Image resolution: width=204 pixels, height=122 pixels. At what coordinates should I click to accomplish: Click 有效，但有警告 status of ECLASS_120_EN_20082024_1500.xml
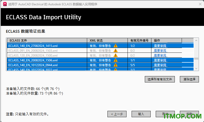pyautogui.click(x=100, y=56)
